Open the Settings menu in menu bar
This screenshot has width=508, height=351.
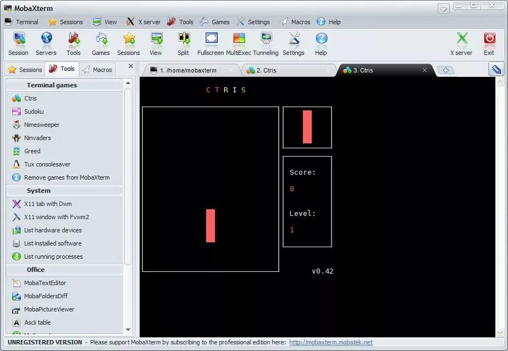point(253,22)
